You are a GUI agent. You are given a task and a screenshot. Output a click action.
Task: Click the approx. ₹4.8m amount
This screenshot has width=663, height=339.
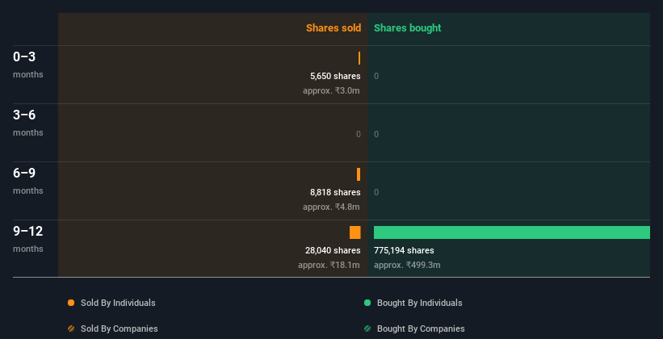(331, 207)
